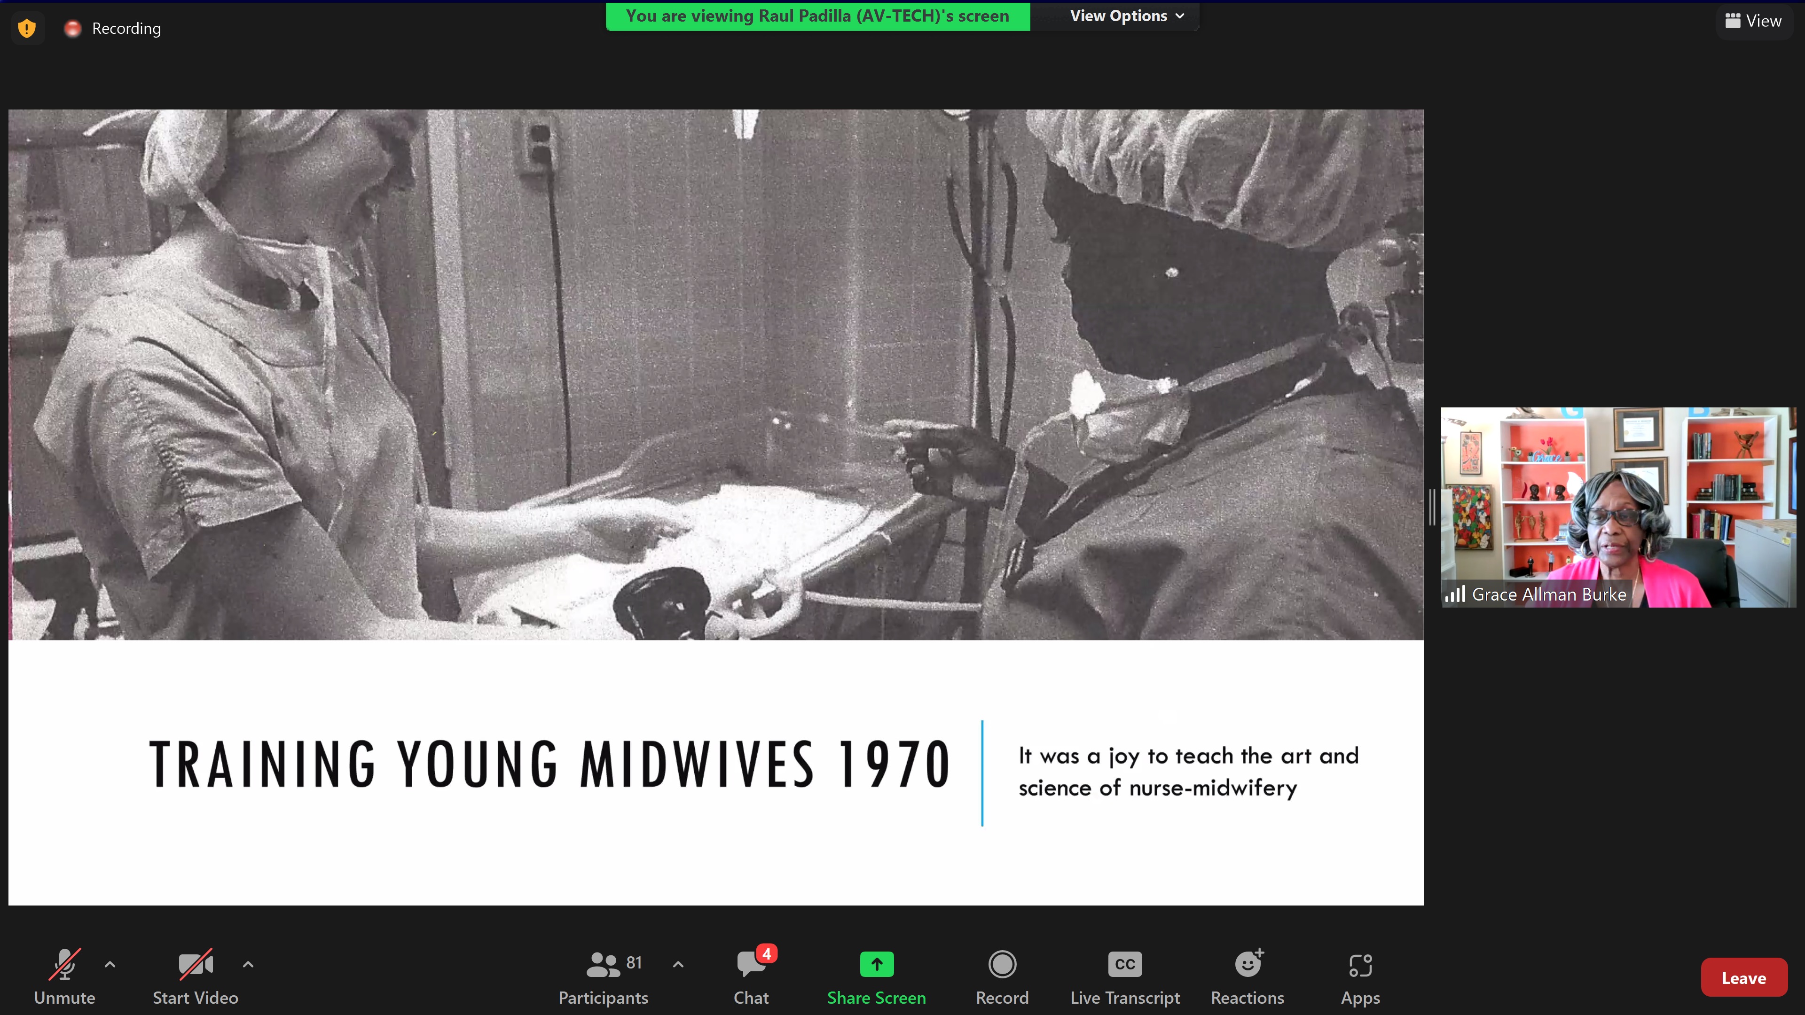Click the red Leave button
This screenshot has width=1805, height=1015.
1743,978
